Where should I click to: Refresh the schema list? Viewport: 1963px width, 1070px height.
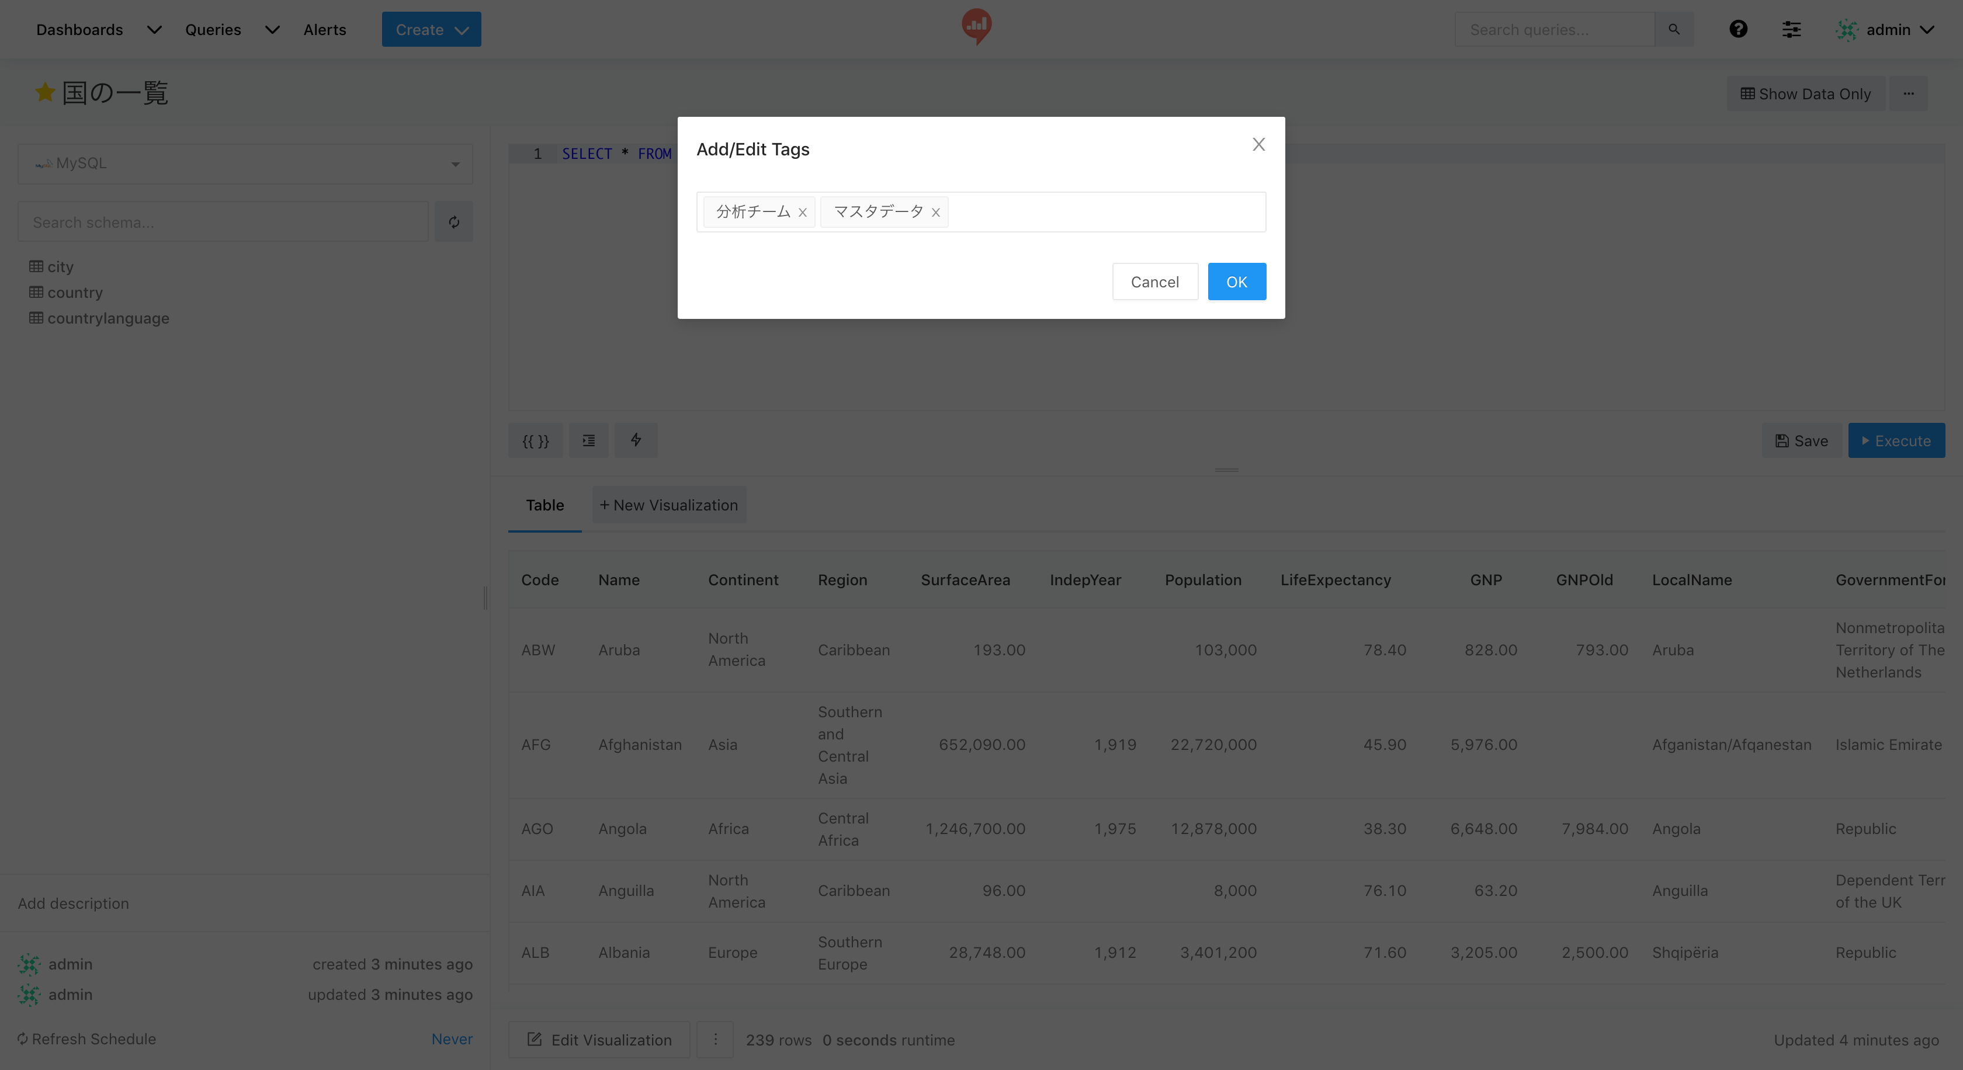pos(453,223)
